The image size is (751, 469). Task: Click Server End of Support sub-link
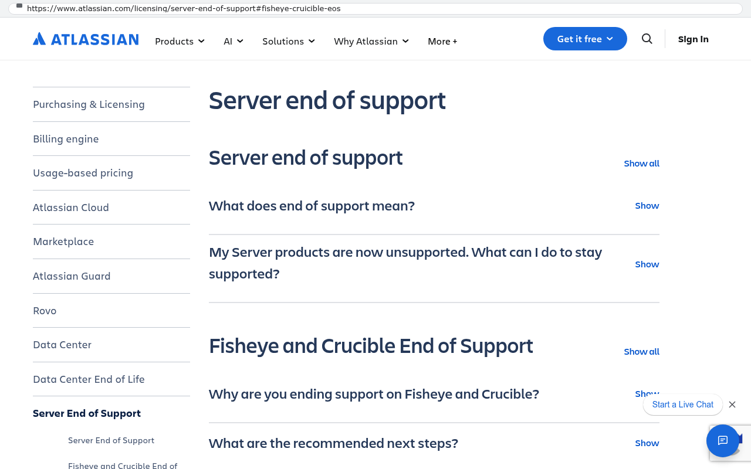(111, 440)
